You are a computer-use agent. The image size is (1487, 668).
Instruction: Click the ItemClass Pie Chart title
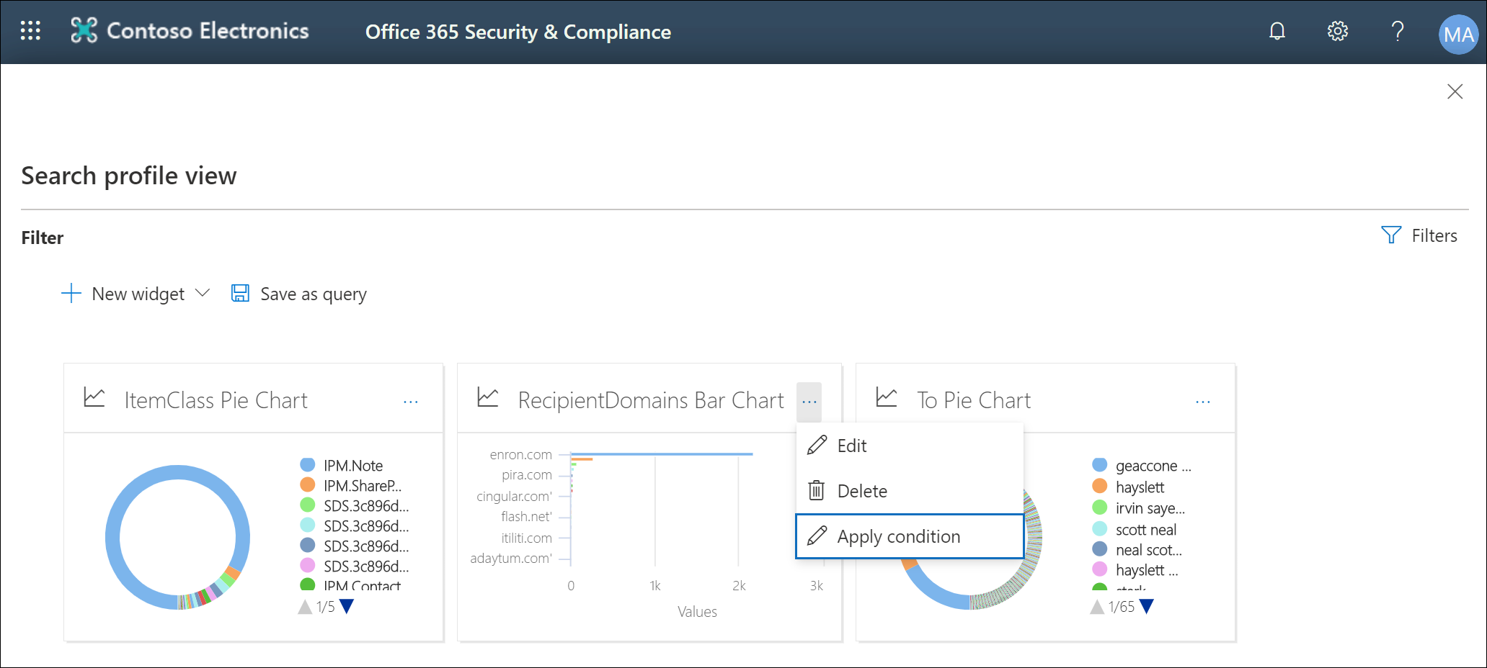216,400
